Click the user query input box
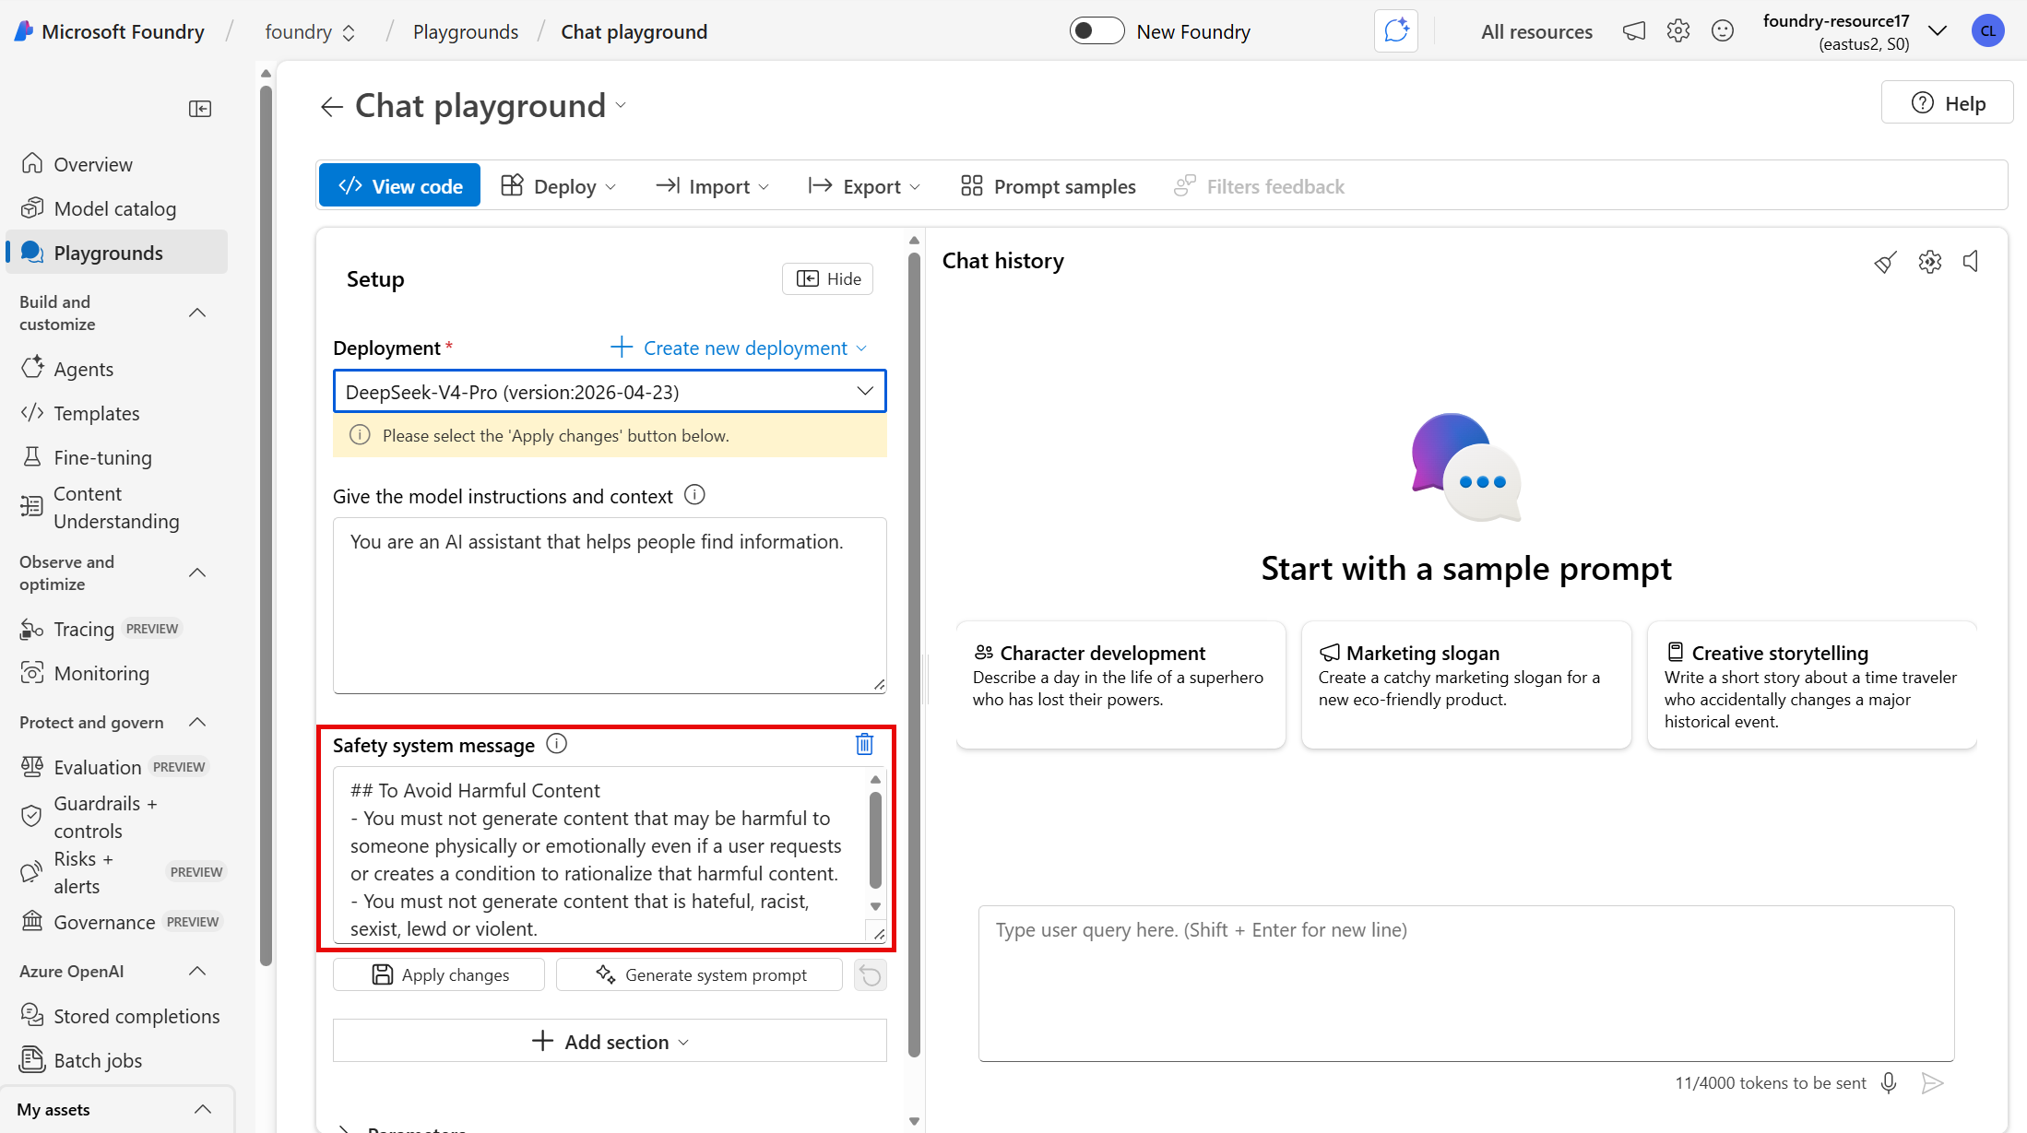Screen dimensions: 2027x1133 (1466, 984)
